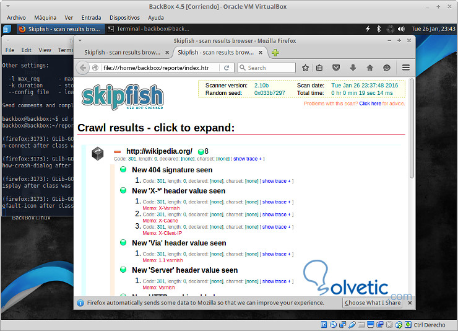Open the terminal File menu
The width and height of the screenshot is (458, 331).
coord(10,50)
